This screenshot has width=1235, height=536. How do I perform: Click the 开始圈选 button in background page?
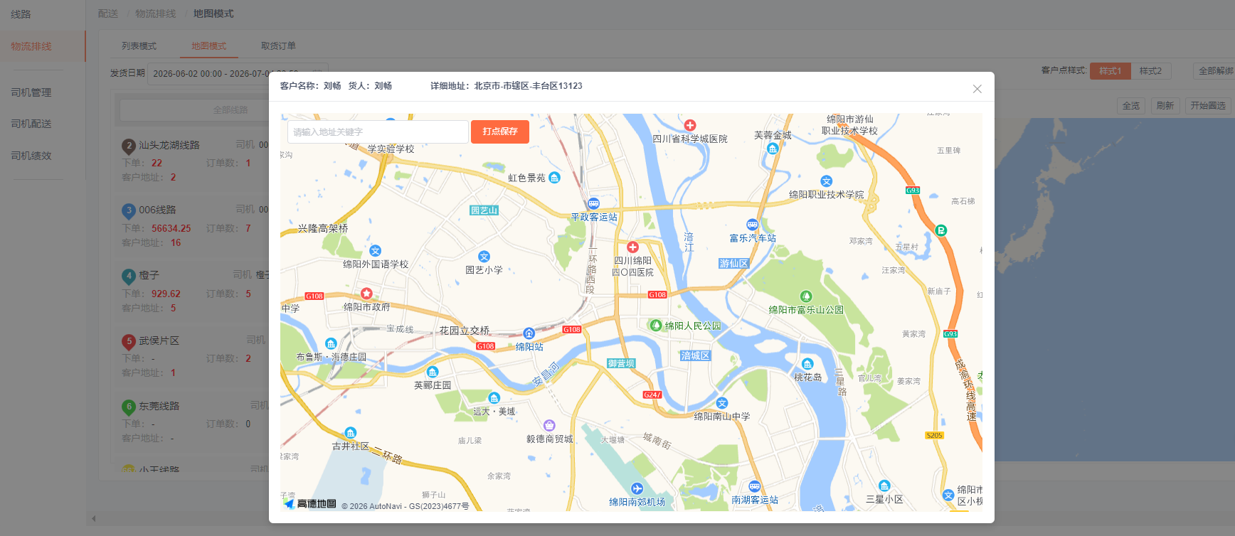pyautogui.click(x=1208, y=106)
